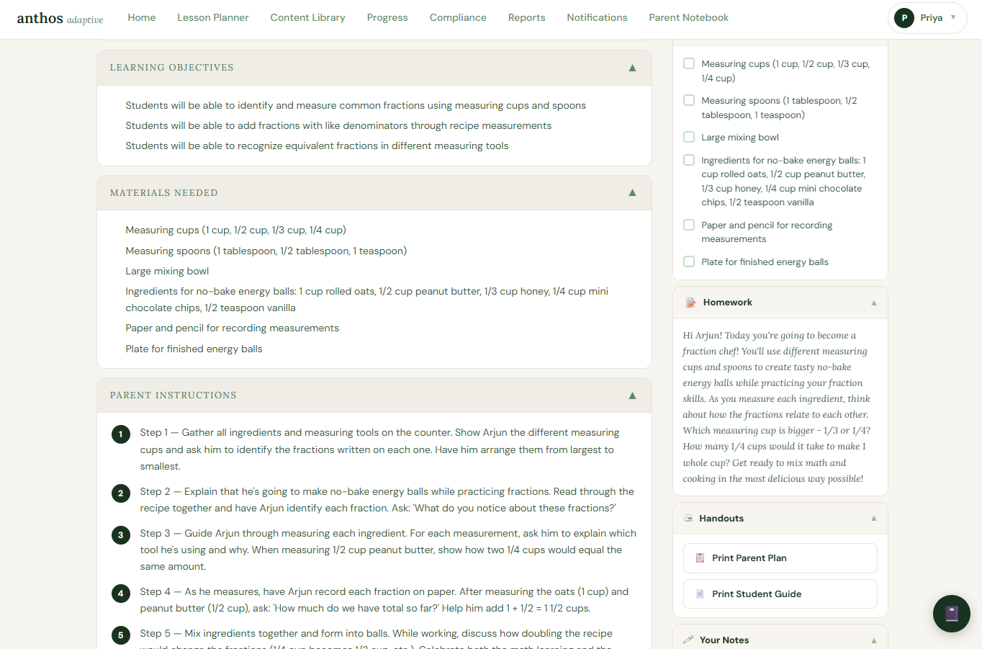Collapse the Learning Objectives section
982x649 pixels.
click(632, 67)
